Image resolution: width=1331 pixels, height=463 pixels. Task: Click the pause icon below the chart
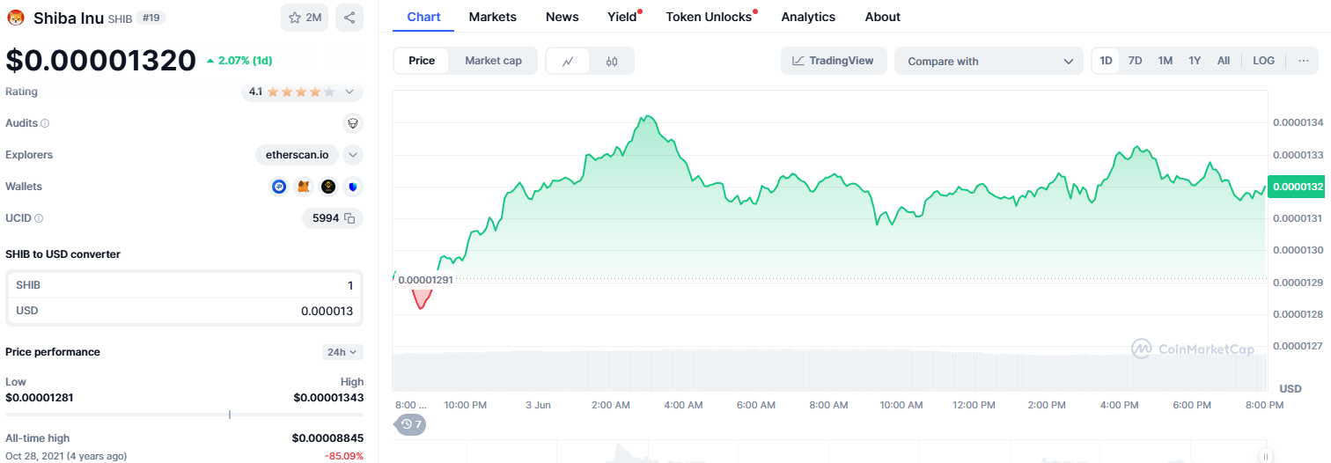click(1265, 456)
